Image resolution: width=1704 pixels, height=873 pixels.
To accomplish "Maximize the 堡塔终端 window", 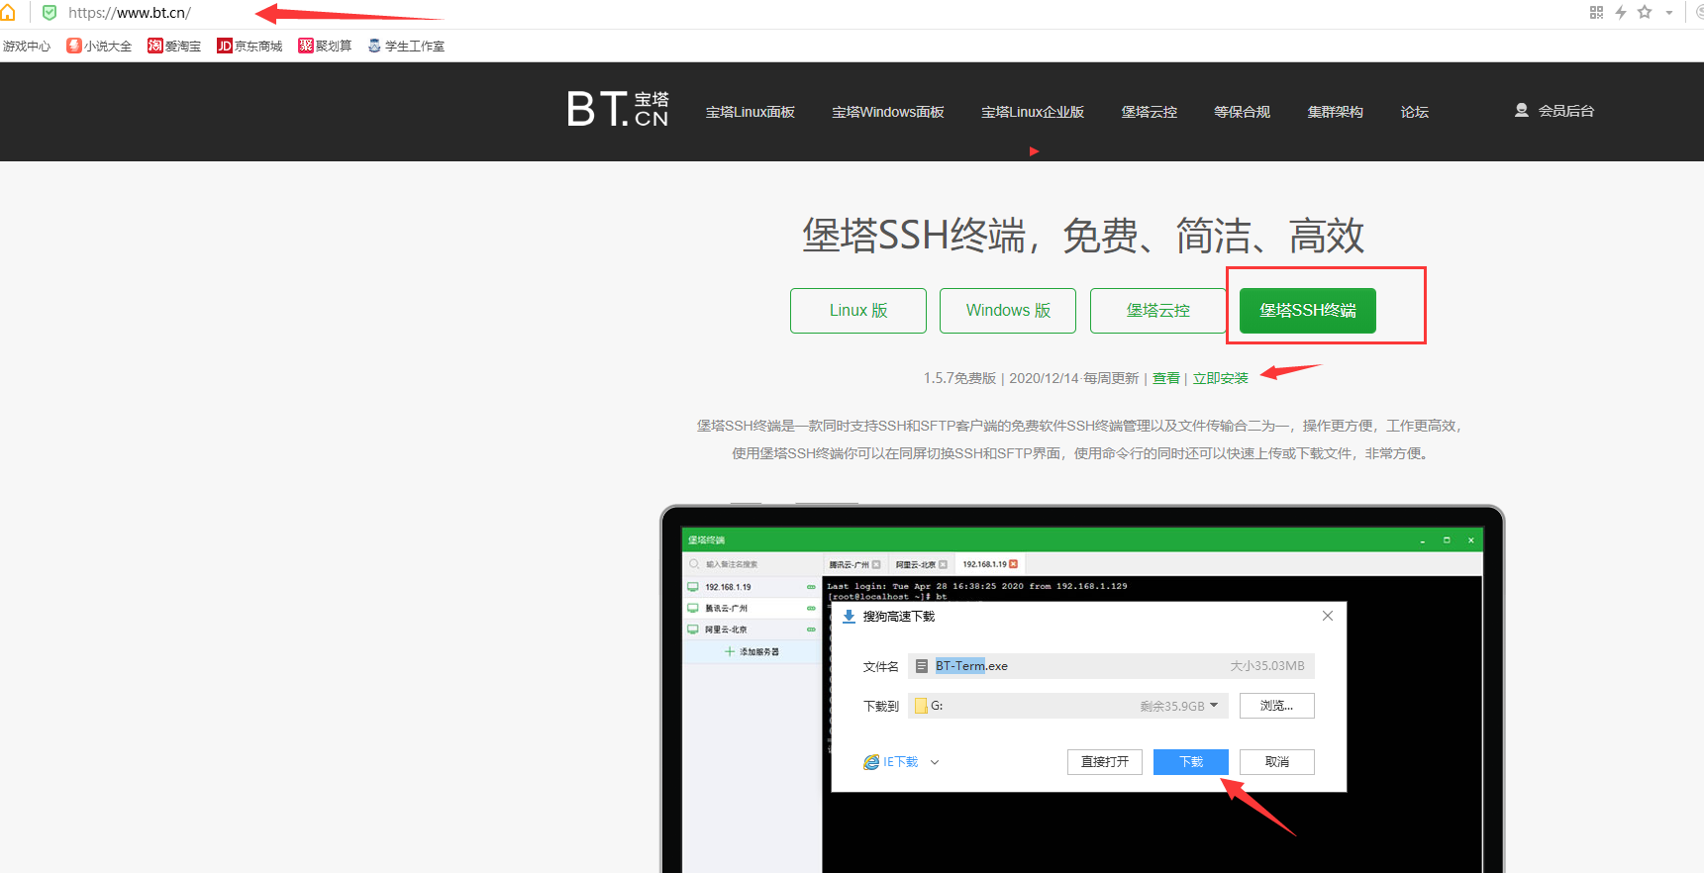I will click(x=1447, y=540).
